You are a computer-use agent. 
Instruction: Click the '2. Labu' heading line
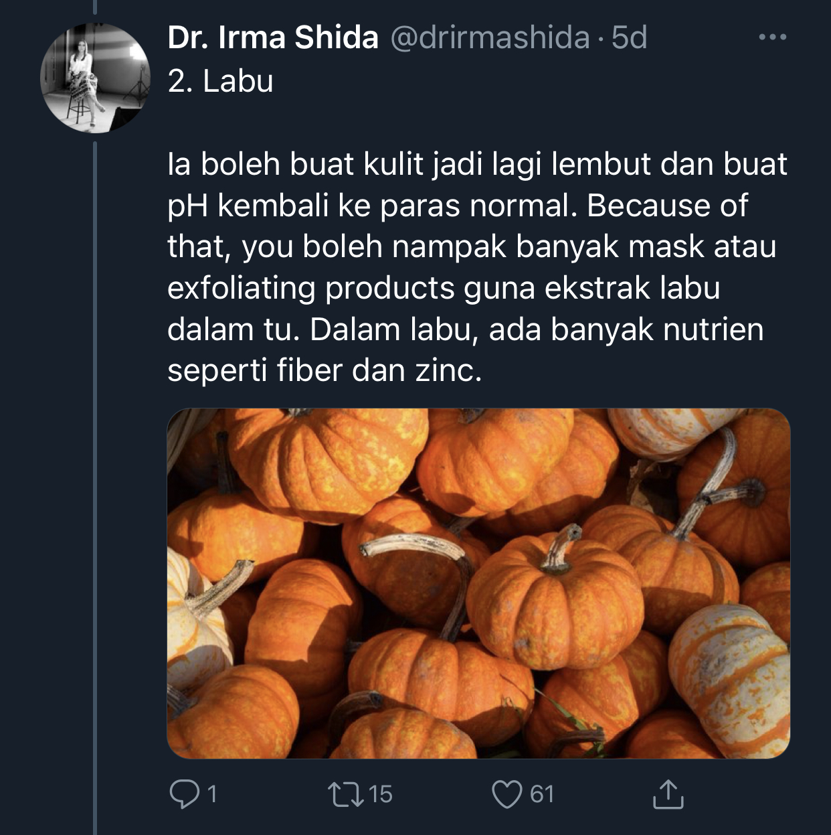[220, 81]
